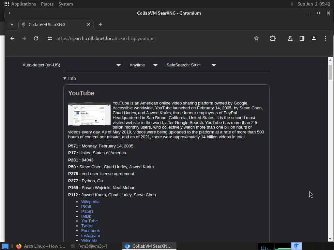Image resolution: width=334 pixels, height=250 pixels.
Task: Click the page vertical scrollbar thumb
Action: [x=330, y=73]
